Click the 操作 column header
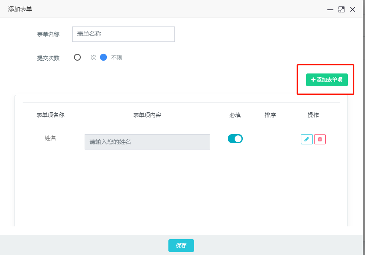 coord(313,115)
